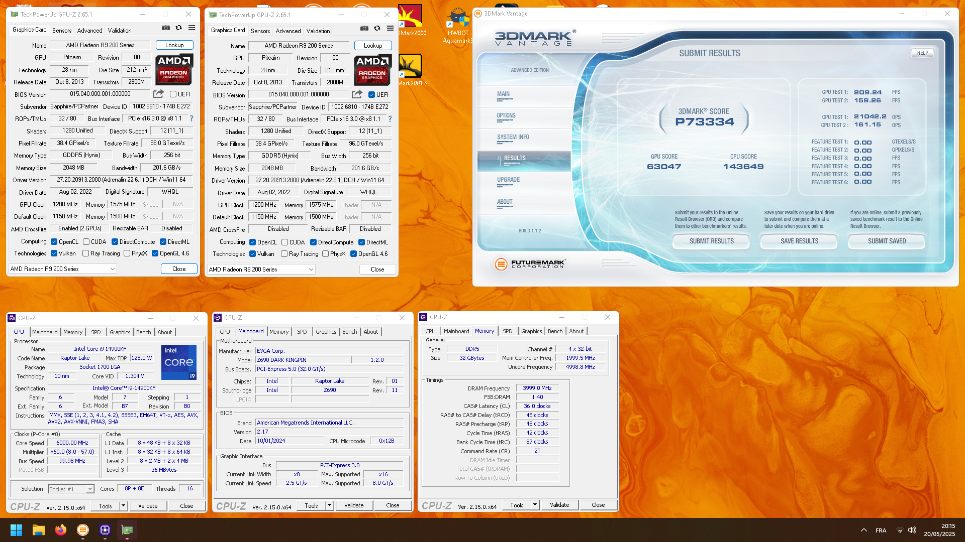Click AMD Radeon logo in right GPU-Z
Image resolution: width=965 pixels, height=542 pixels.
click(x=372, y=70)
